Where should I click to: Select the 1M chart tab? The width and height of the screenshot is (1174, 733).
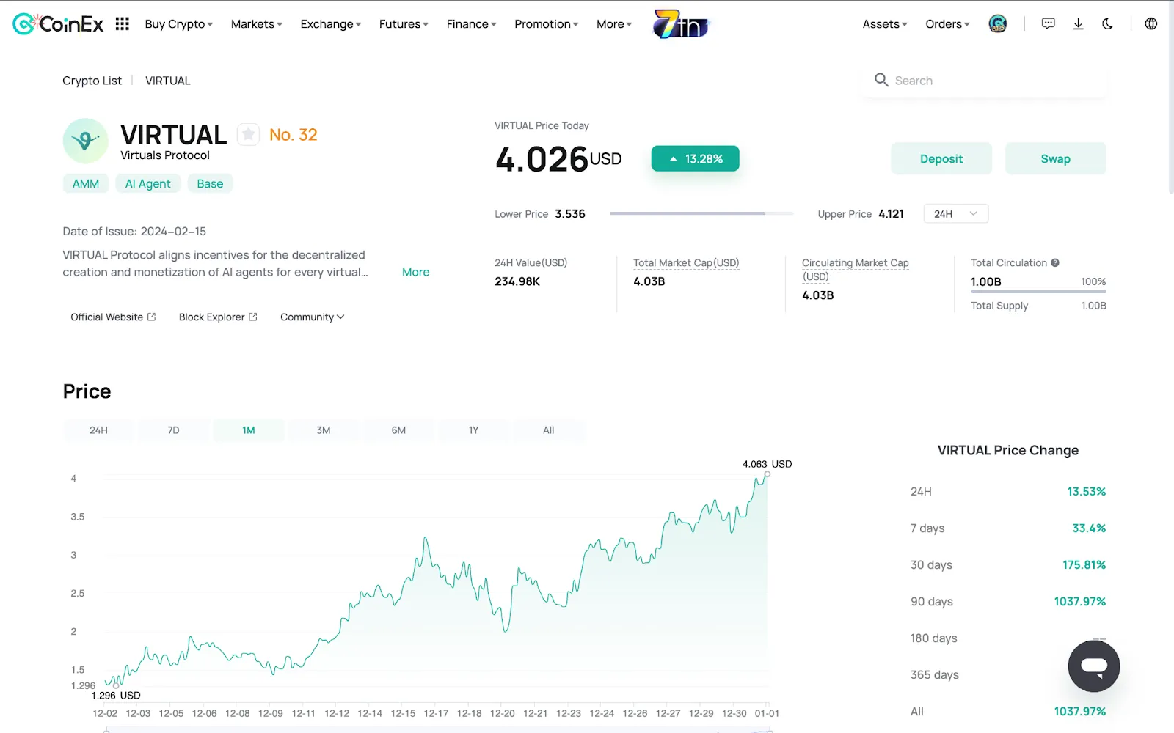[x=249, y=430]
